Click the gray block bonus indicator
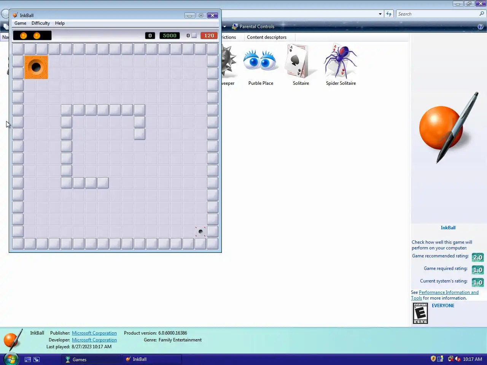The width and height of the screenshot is (487, 365). [194, 35]
